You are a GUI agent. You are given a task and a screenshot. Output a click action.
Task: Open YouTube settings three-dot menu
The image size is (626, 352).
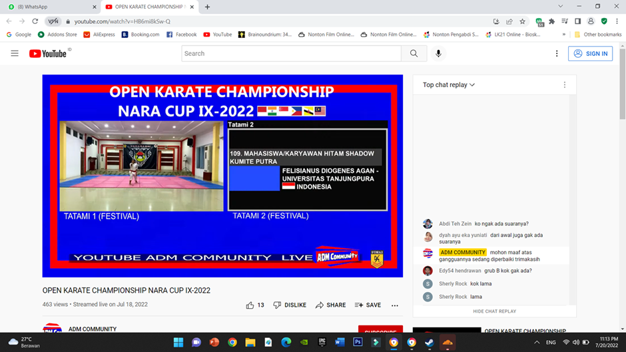[x=557, y=53]
